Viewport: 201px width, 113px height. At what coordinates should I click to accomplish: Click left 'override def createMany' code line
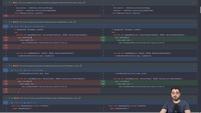[x=51, y=79]
